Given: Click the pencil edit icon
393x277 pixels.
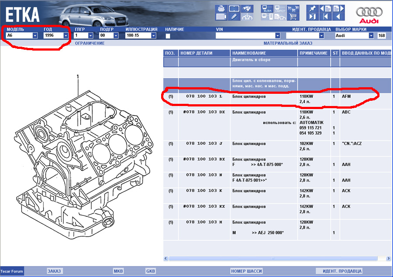Looking at the screenshot, I should (234, 17).
